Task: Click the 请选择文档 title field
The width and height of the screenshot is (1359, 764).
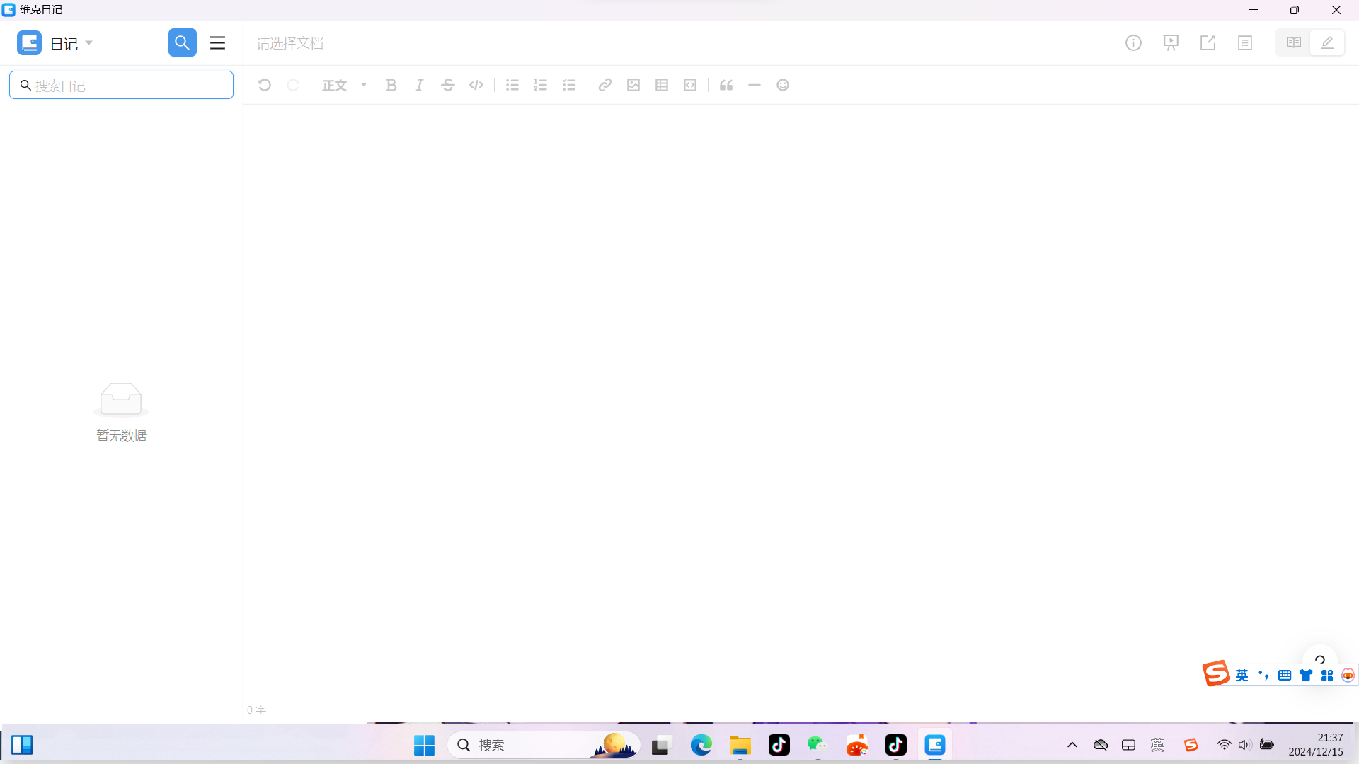Action: click(290, 43)
